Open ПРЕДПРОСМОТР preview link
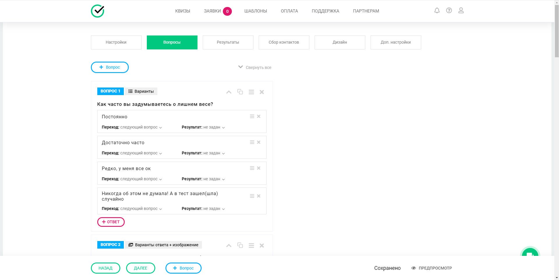Screen dimensions: 559x280 432,268
